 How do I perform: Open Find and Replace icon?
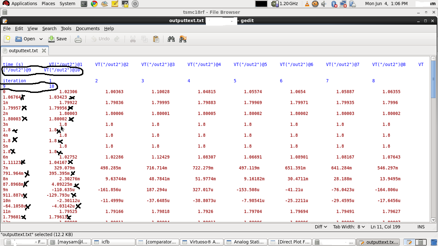click(183, 39)
